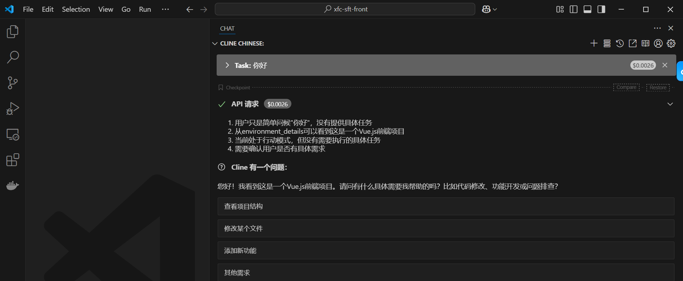683x281 pixels.
Task: Open the Search view icon
Action: click(x=12, y=57)
